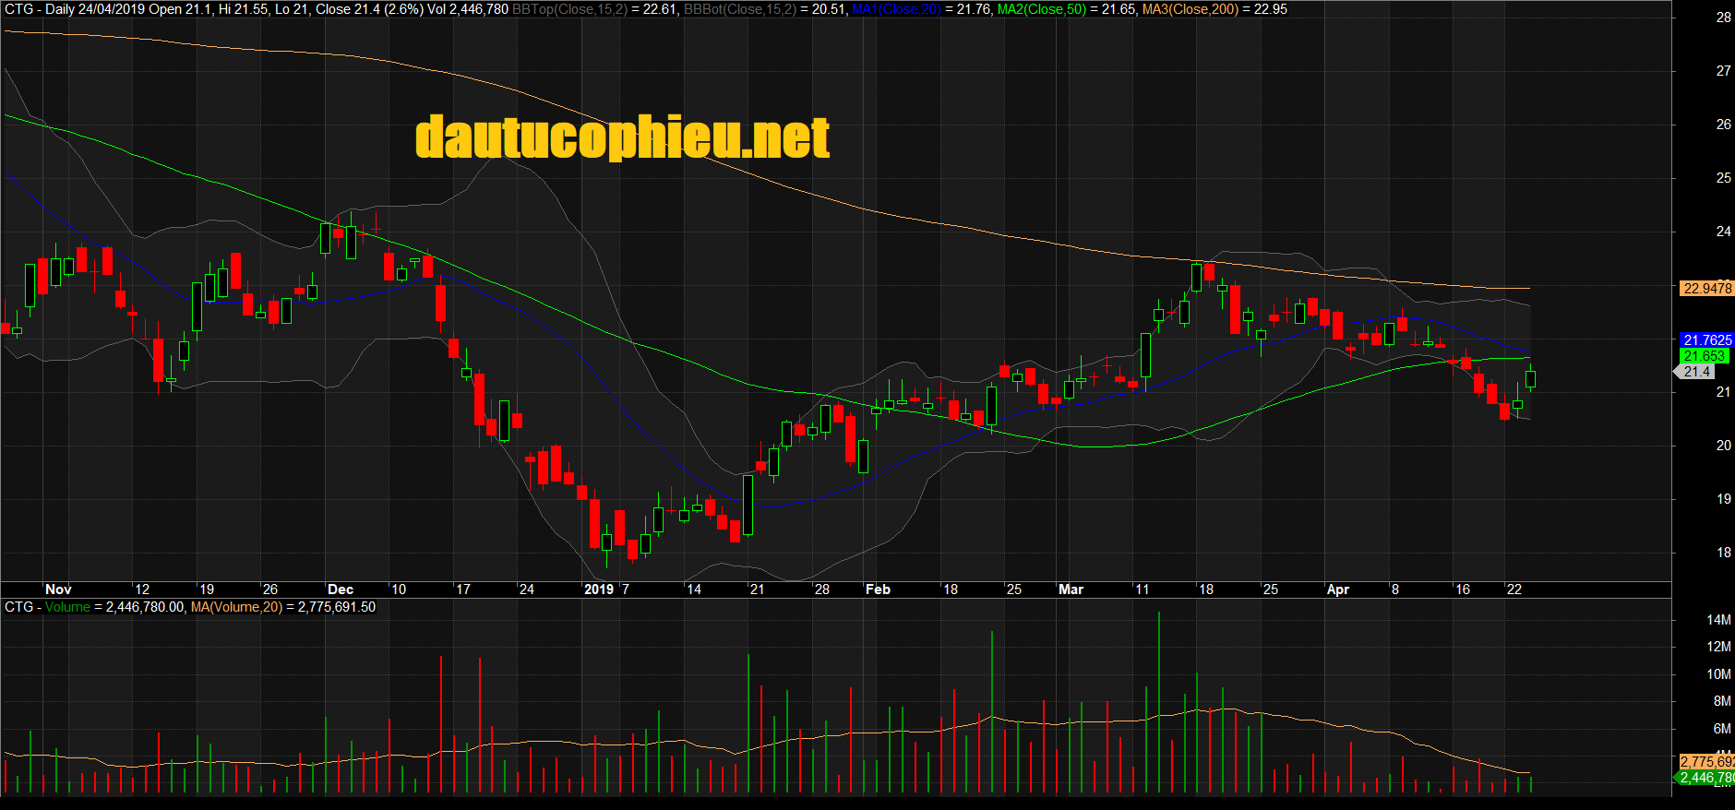This screenshot has width=1735, height=810.
Task: Click the orange 2,775,692 volume MA tag
Action: point(1705,762)
